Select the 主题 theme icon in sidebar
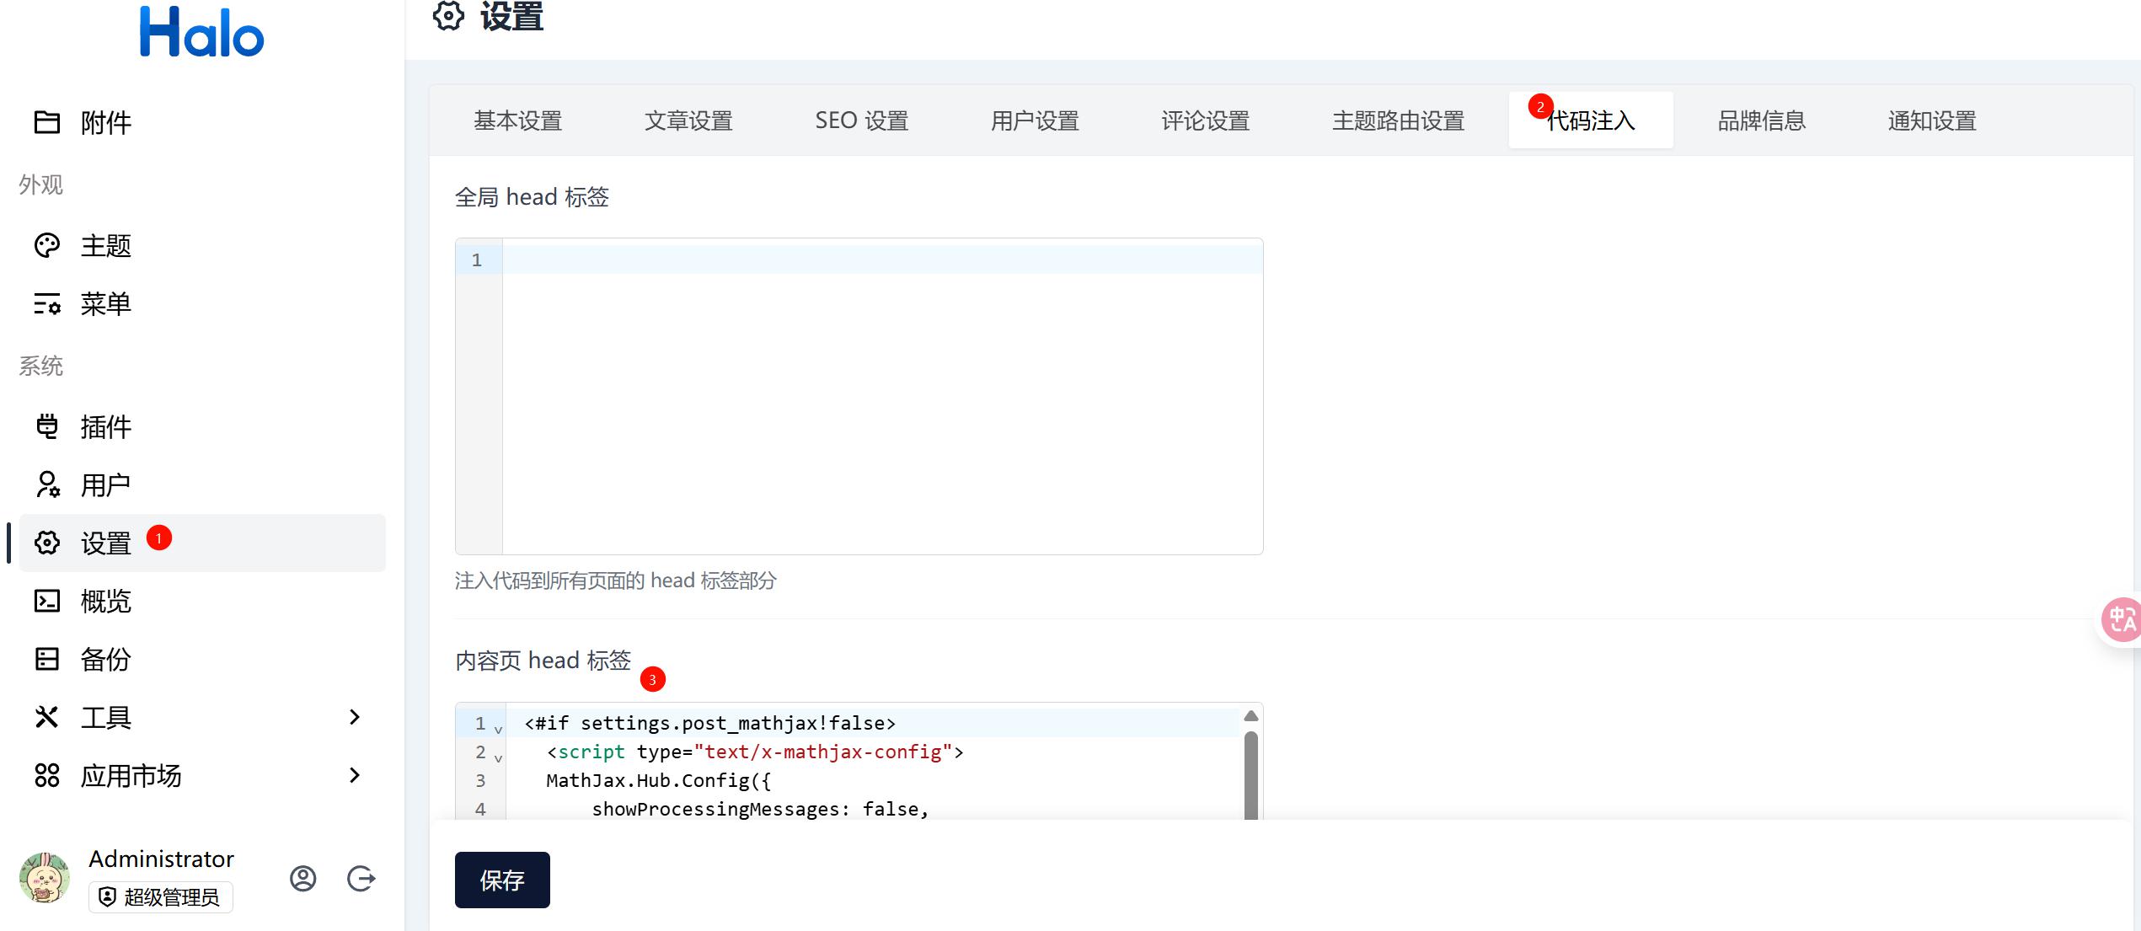 [x=48, y=244]
